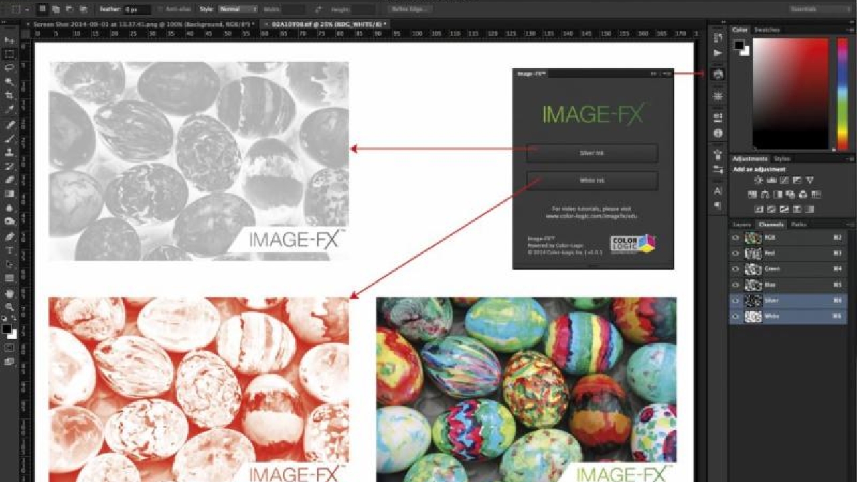This screenshot has height=482, width=857.
Task: Toggle Quick Mask mode icon
Action: click(9, 348)
